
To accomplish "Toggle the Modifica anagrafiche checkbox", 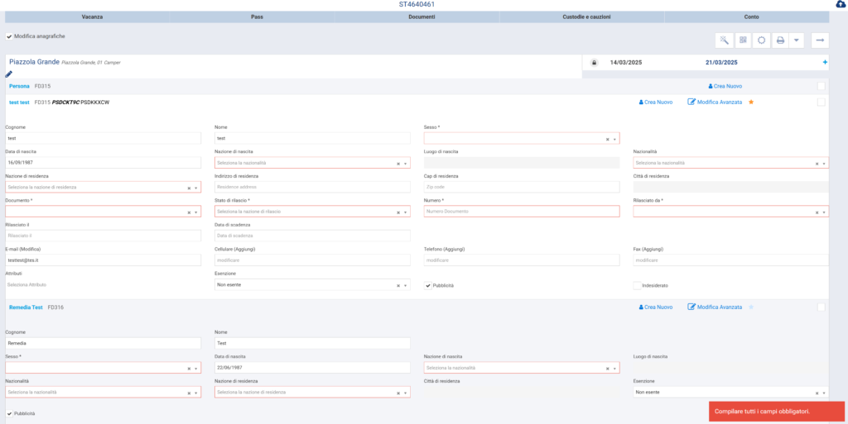I will [x=9, y=36].
